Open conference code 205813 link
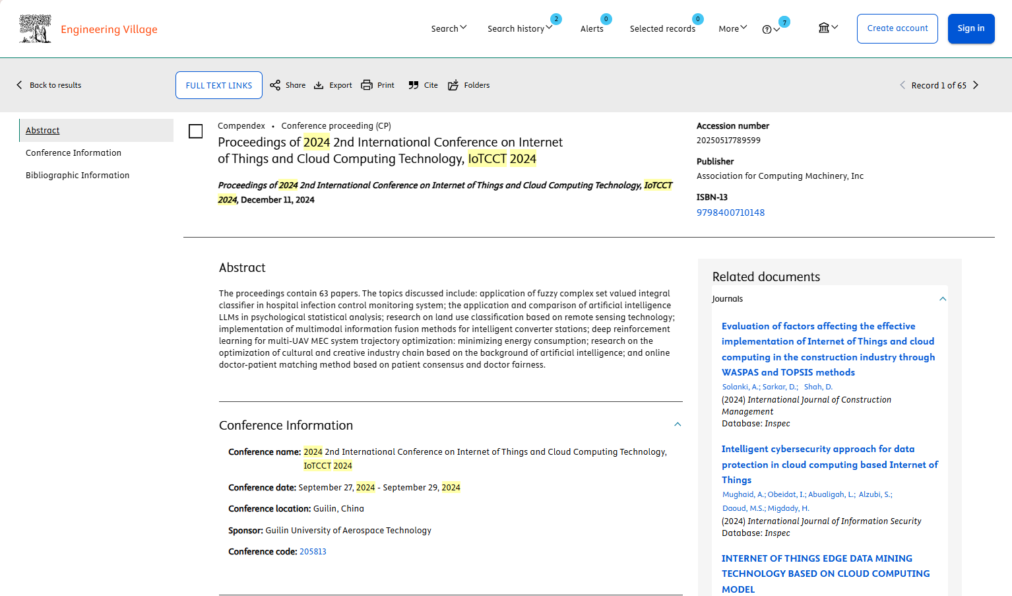 pos(313,552)
